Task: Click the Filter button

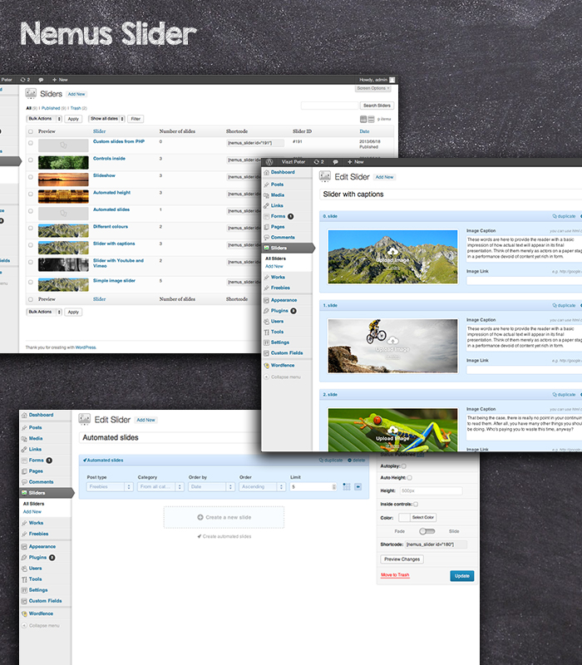Action: 136,119
